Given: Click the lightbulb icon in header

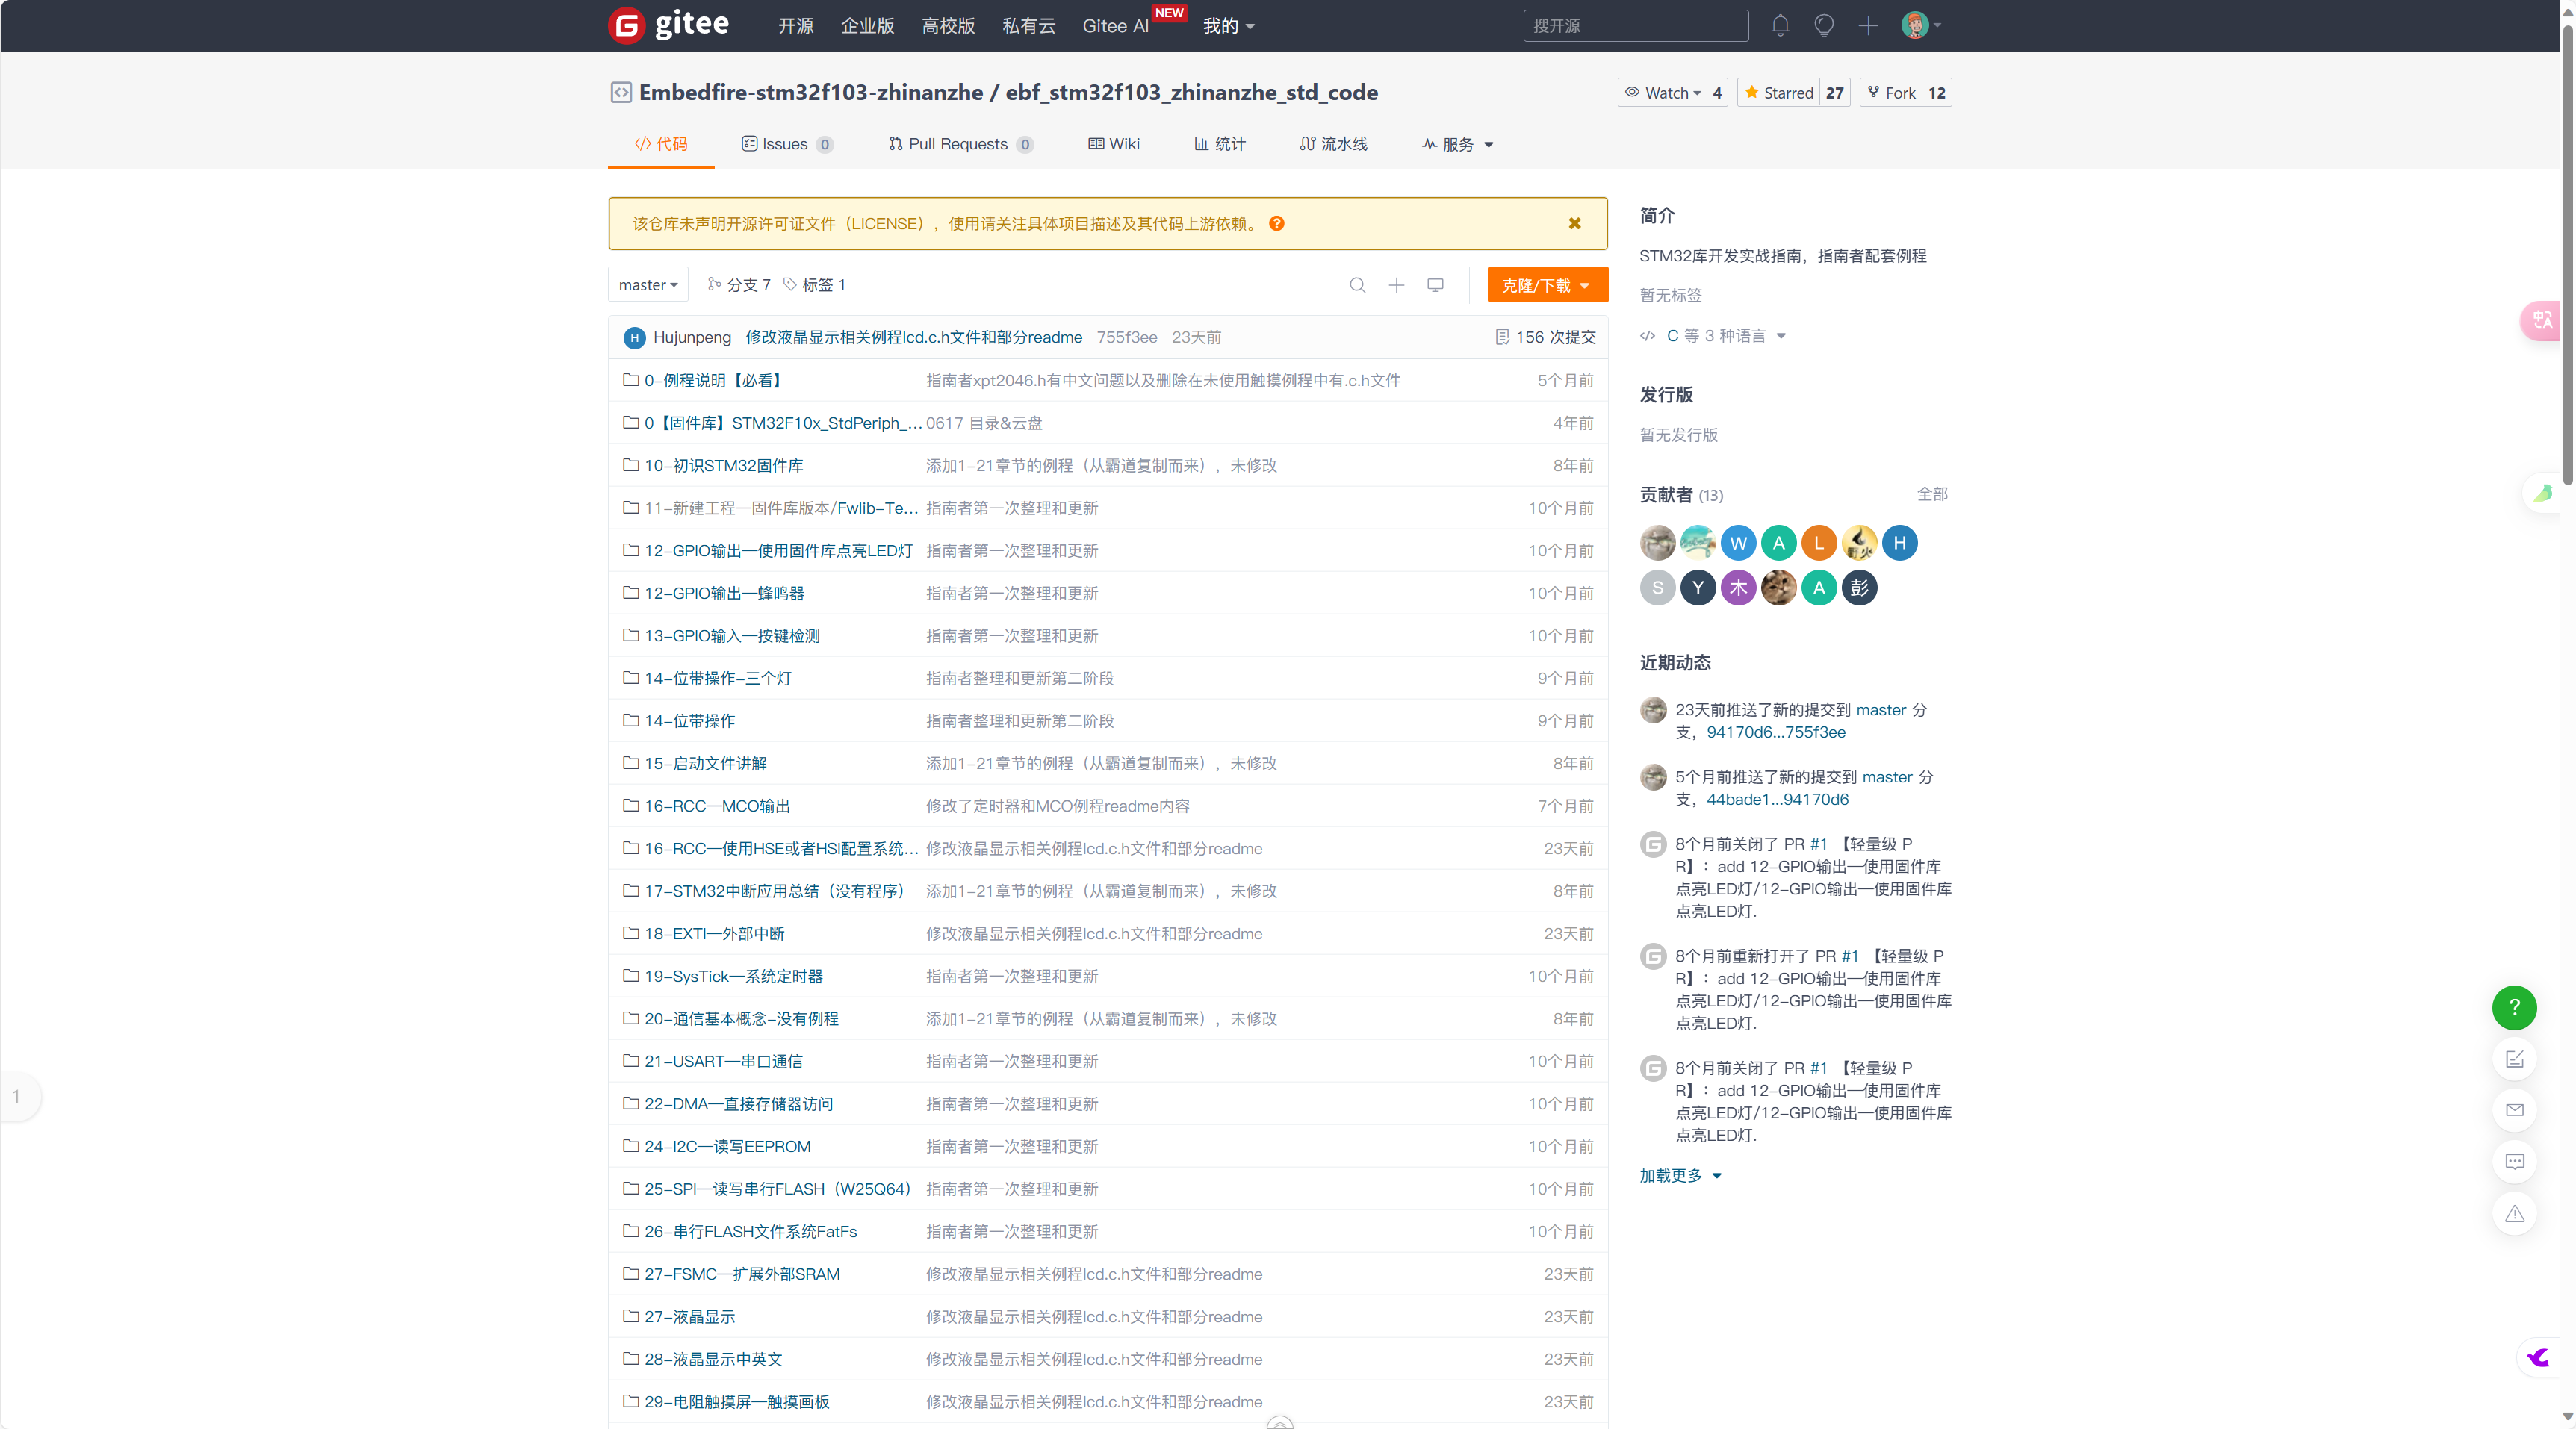Looking at the screenshot, I should coord(1824,26).
